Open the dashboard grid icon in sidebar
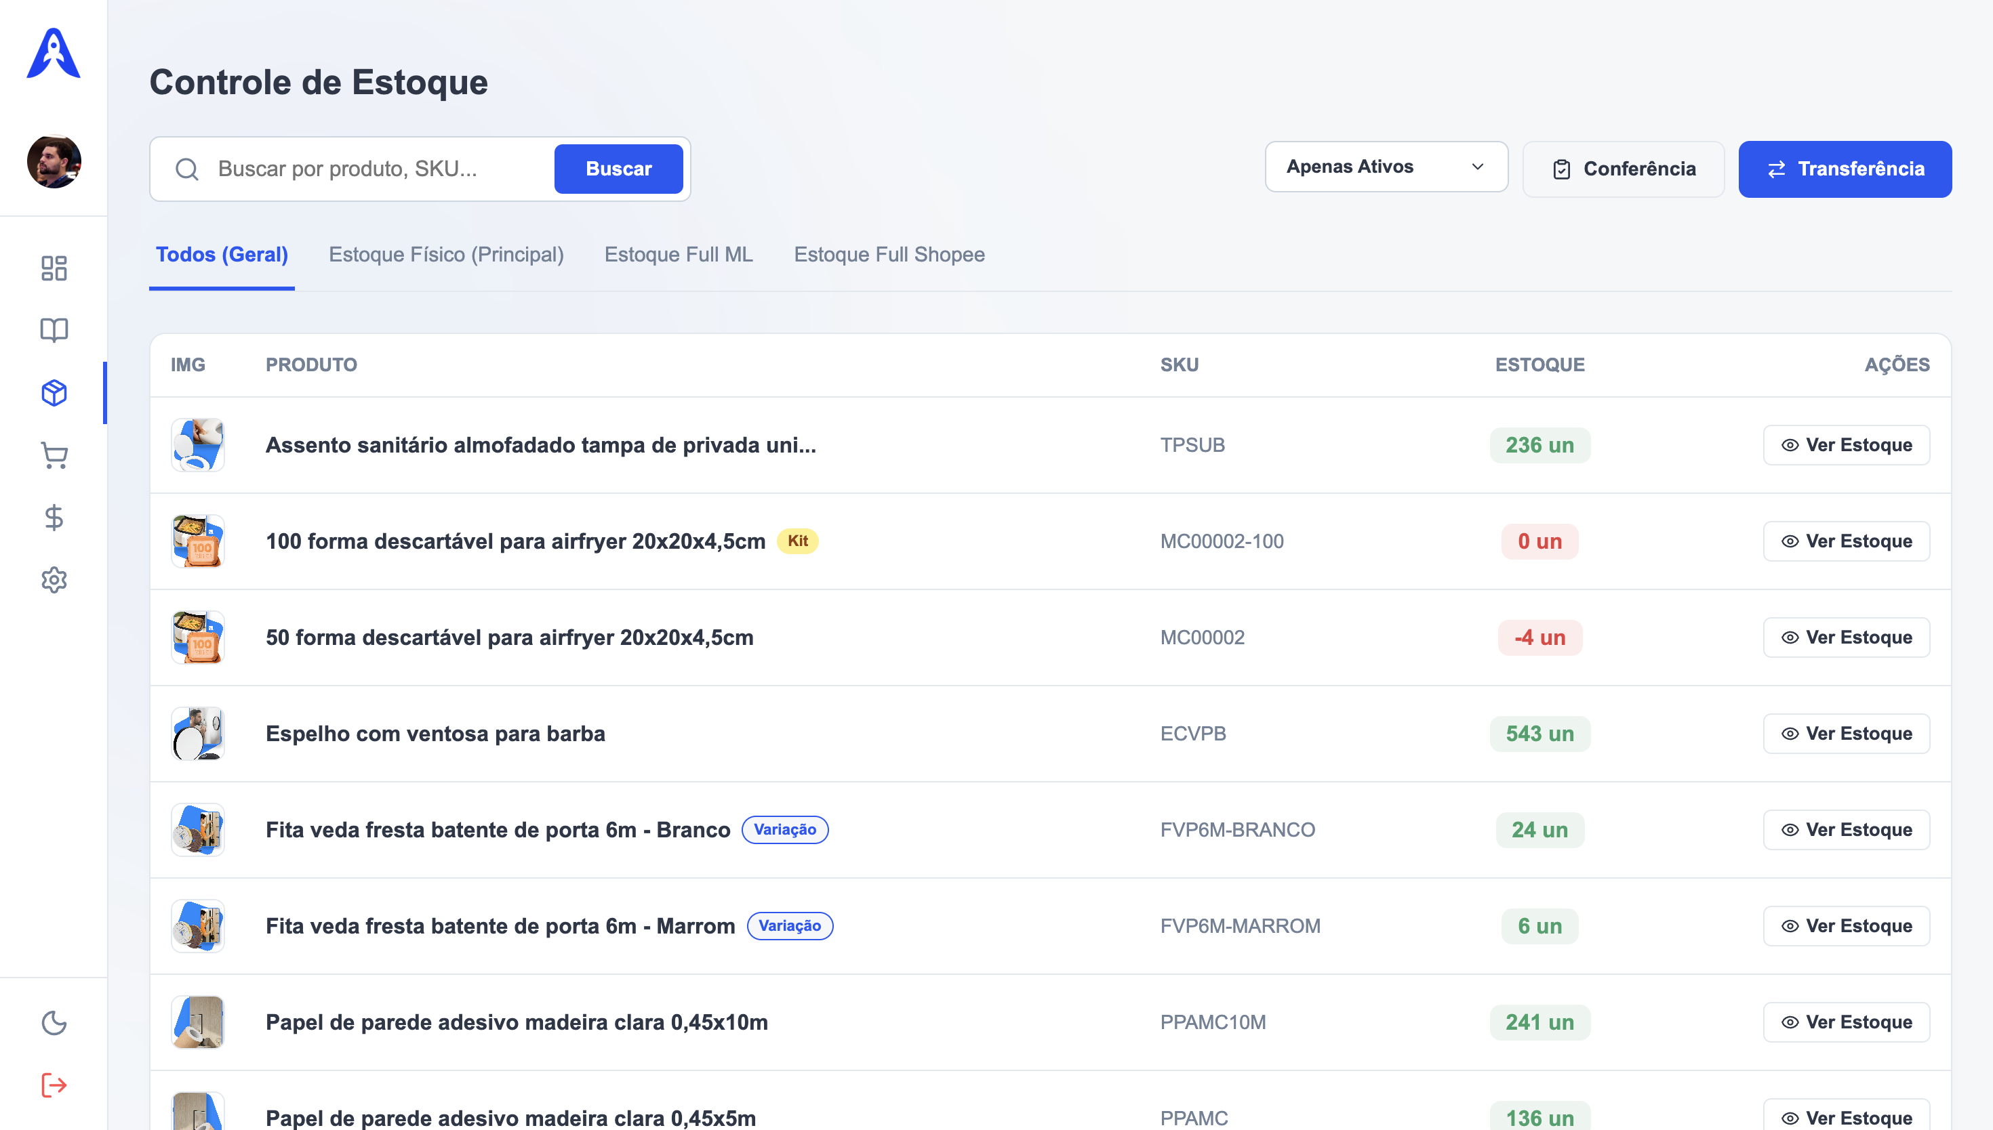Screen dimensions: 1993x1130 point(54,268)
